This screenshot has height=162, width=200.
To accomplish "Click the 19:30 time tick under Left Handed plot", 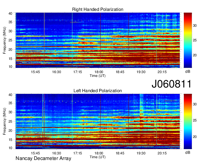I will pyautogui.click(x=141, y=153).
